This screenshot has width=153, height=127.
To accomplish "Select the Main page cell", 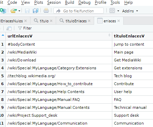I will point(132,52).
